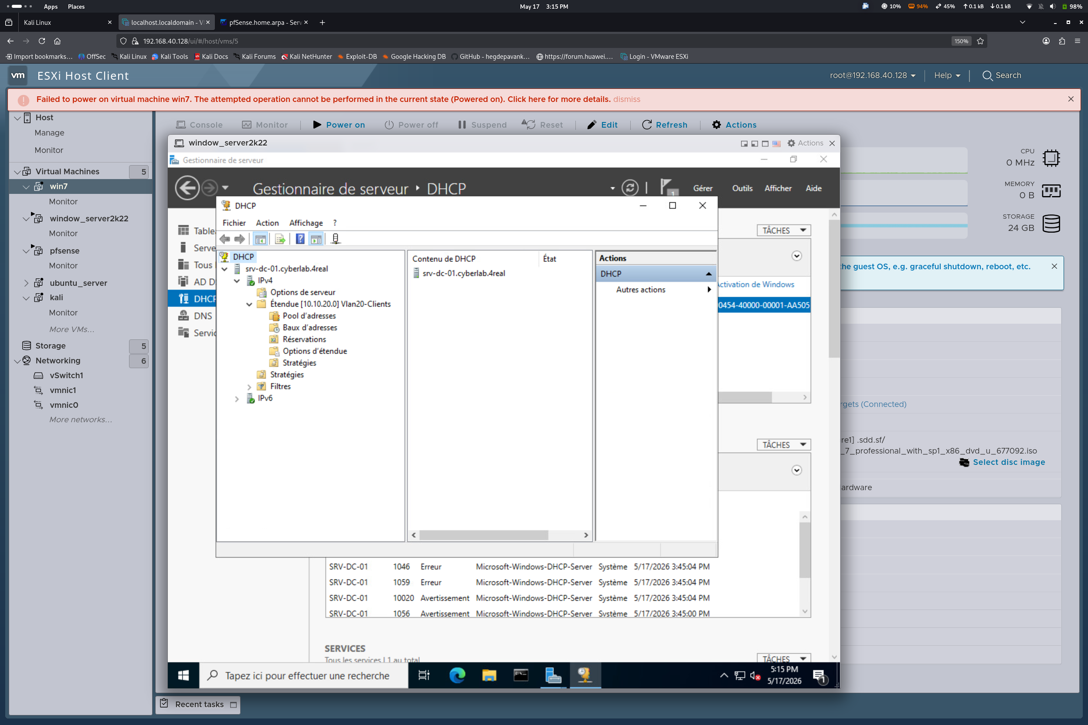Open the Server Manager notifications flag
Screen dimensions: 1088x725
(x=668, y=187)
